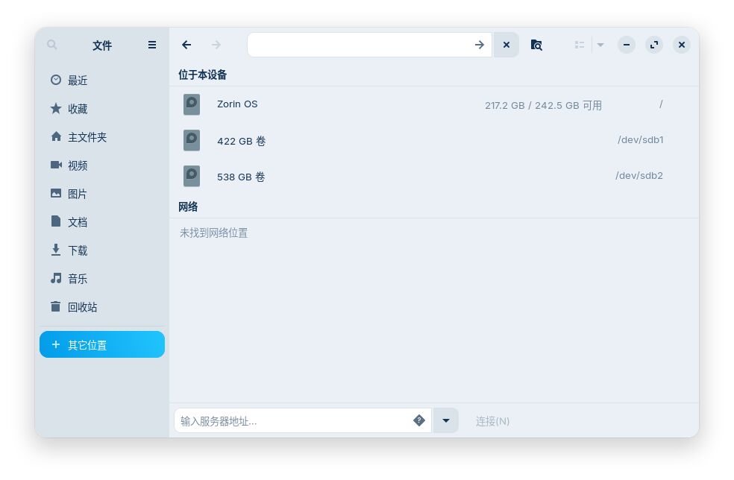Viewport: 734px width, 480px height.
Task: Open the Zorin OS disk
Action: pyautogui.click(x=237, y=104)
